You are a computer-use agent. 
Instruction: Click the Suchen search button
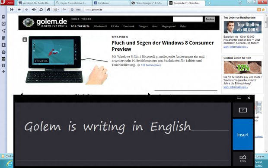click(x=210, y=19)
